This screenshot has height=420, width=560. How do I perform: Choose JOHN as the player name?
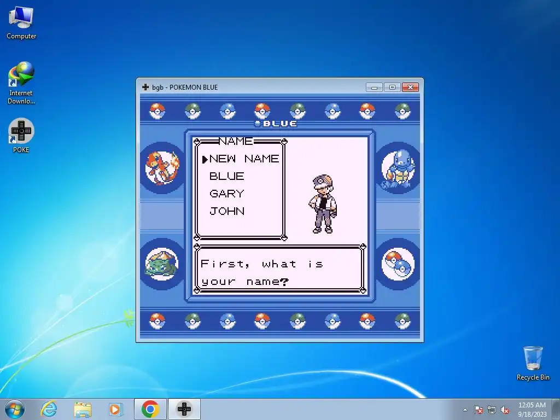227,211
